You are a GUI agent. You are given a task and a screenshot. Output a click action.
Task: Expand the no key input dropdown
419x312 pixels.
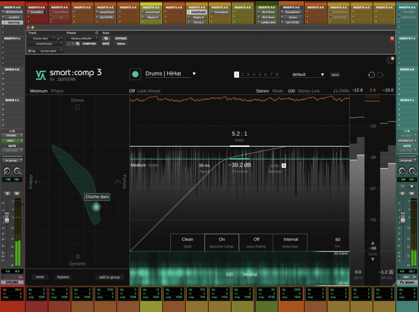tap(48, 50)
